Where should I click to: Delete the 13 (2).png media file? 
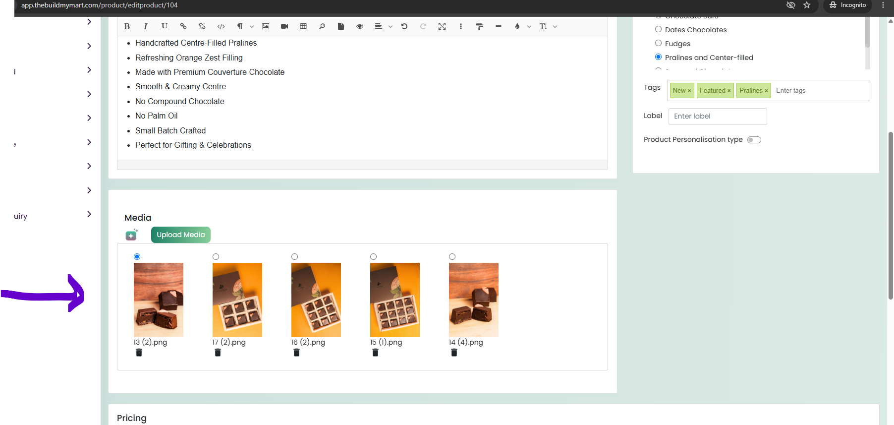[139, 353]
